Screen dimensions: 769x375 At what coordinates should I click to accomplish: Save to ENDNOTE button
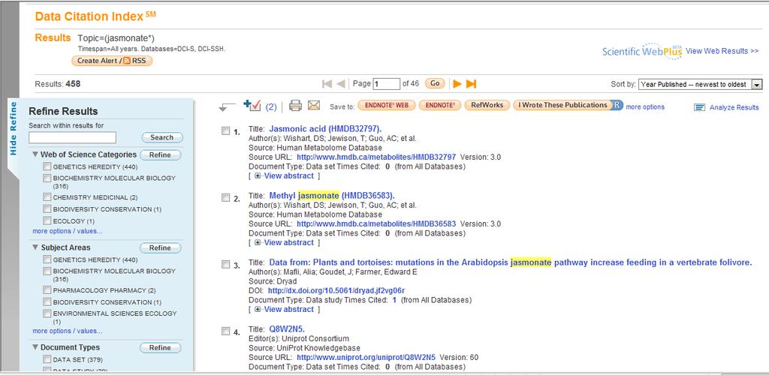(x=440, y=105)
